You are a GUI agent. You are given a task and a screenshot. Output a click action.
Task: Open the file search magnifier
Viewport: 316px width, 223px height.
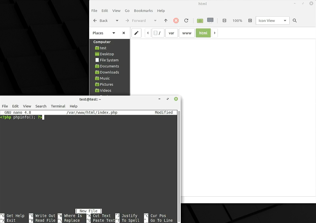[x=294, y=21]
